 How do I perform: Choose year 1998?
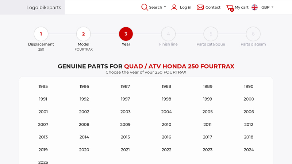tap(166, 99)
